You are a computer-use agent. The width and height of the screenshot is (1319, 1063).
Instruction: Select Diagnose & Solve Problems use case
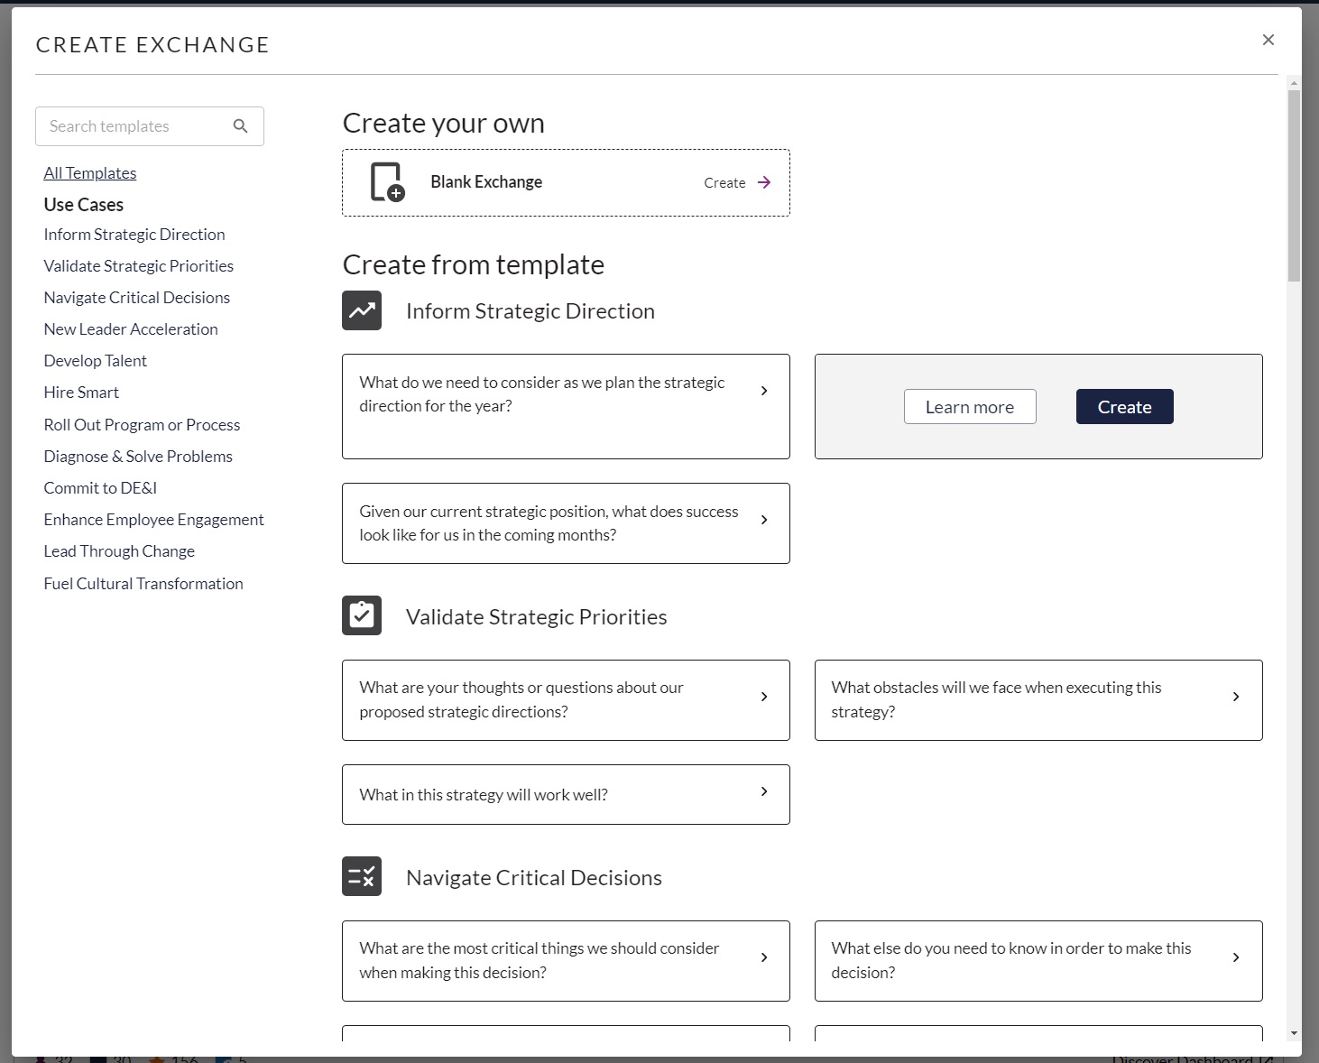click(138, 457)
